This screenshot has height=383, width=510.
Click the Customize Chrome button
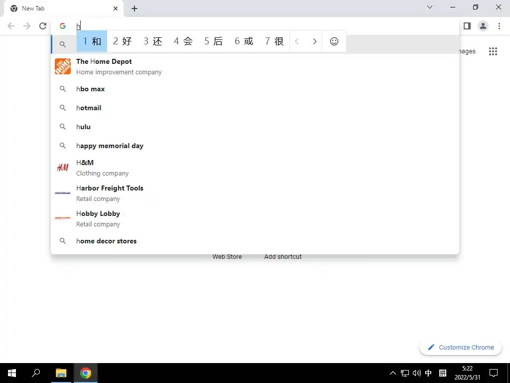pyautogui.click(x=461, y=347)
